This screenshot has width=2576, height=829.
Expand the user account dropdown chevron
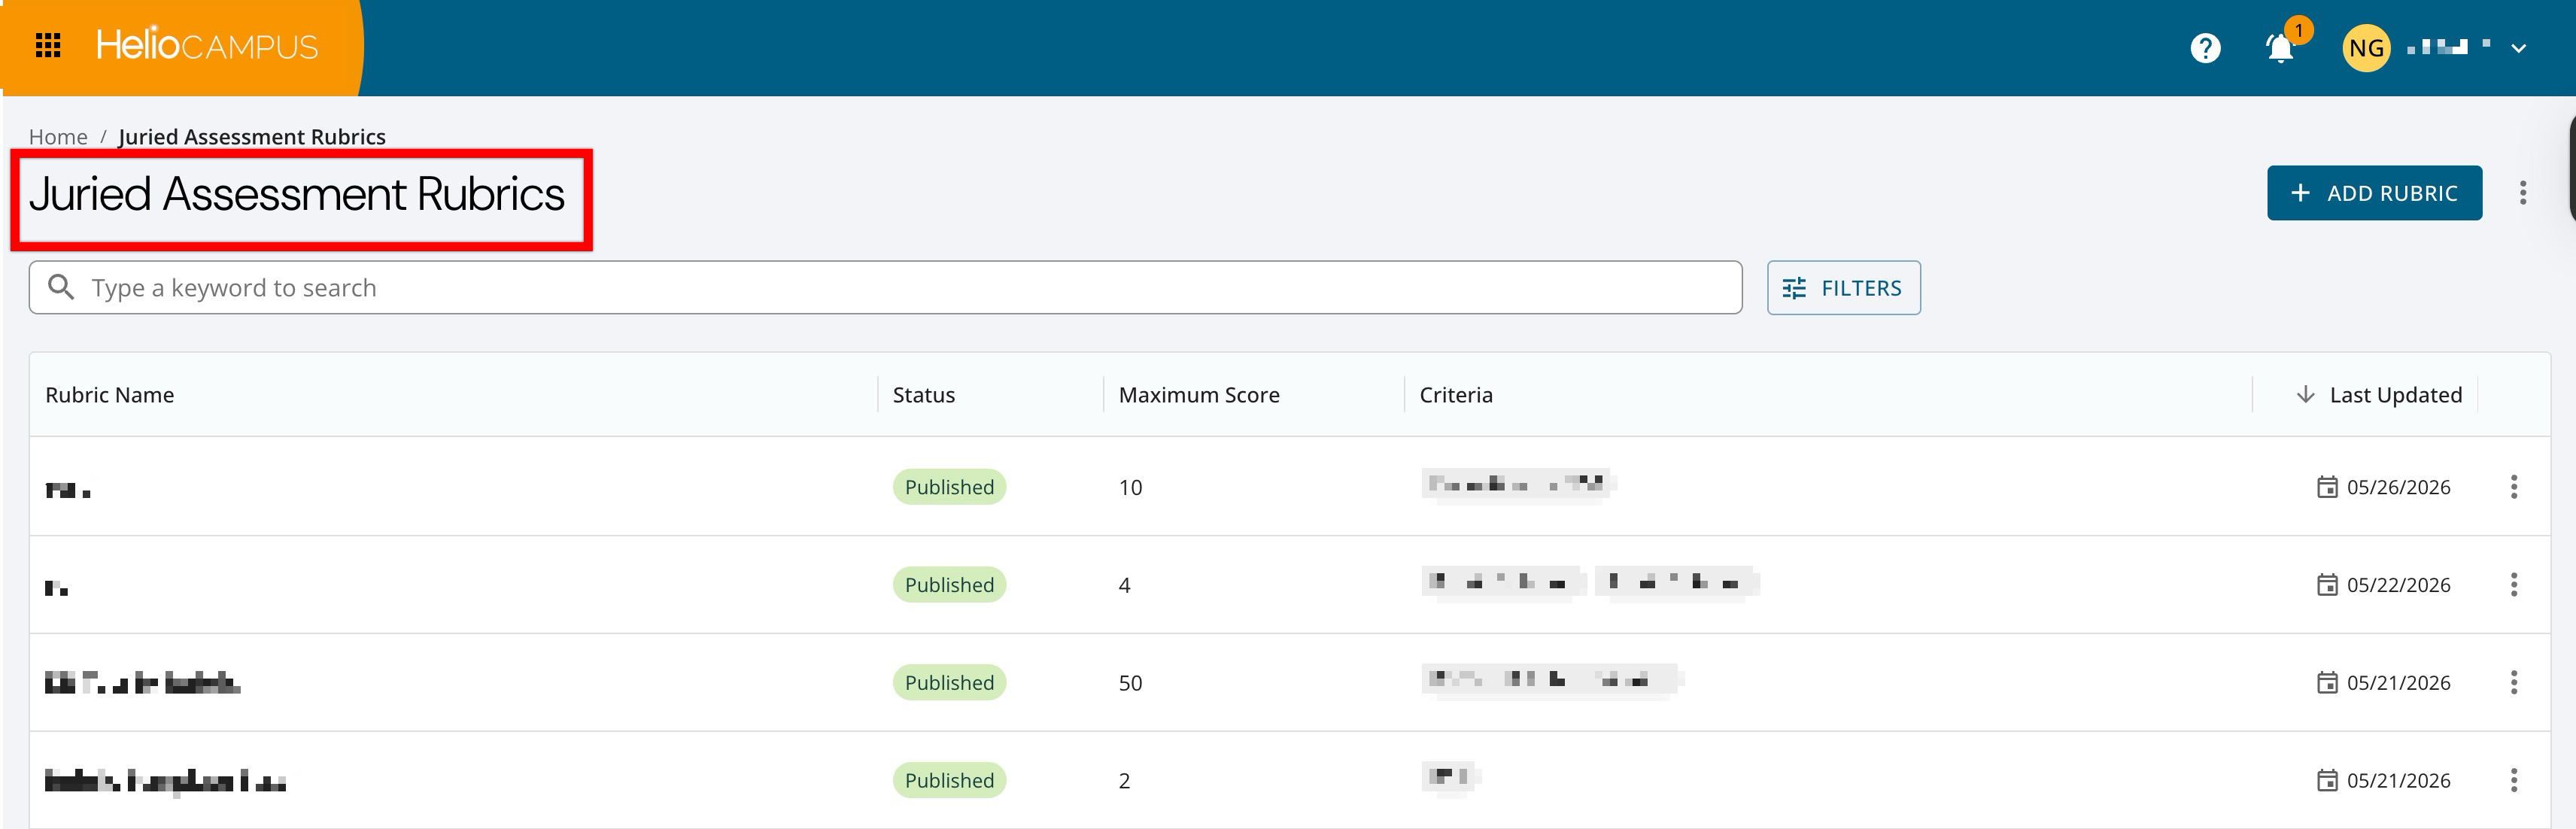(2519, 48)
